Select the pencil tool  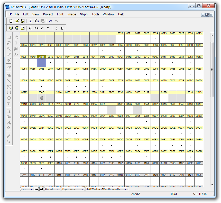(9, 54)
